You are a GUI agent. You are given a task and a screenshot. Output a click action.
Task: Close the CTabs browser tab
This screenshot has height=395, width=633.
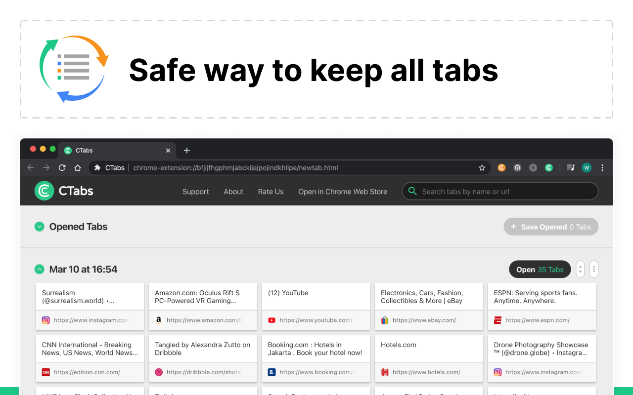click(x=168, y=151)
